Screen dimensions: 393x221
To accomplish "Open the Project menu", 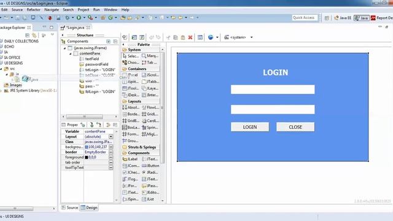I will [84, 10].
